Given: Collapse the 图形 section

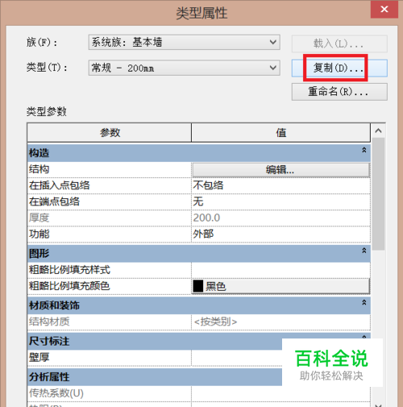Looking at the screenshot, I should click(x=364, y=251).
